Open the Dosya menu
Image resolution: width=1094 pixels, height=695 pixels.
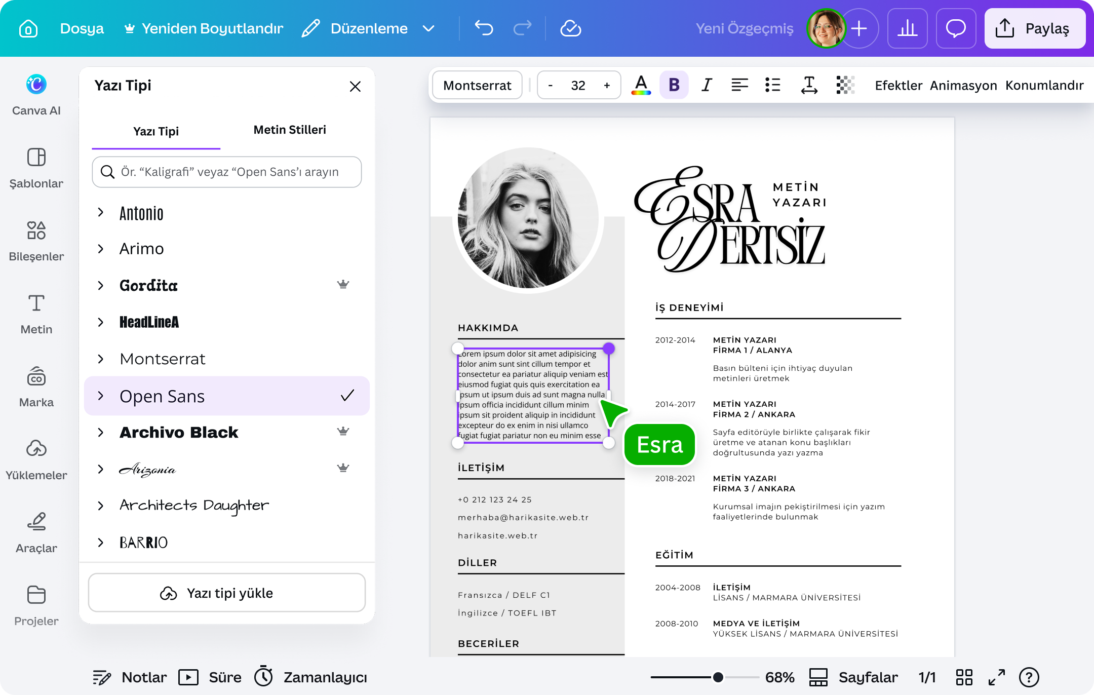pyautogui.click(x=82, y=28)
